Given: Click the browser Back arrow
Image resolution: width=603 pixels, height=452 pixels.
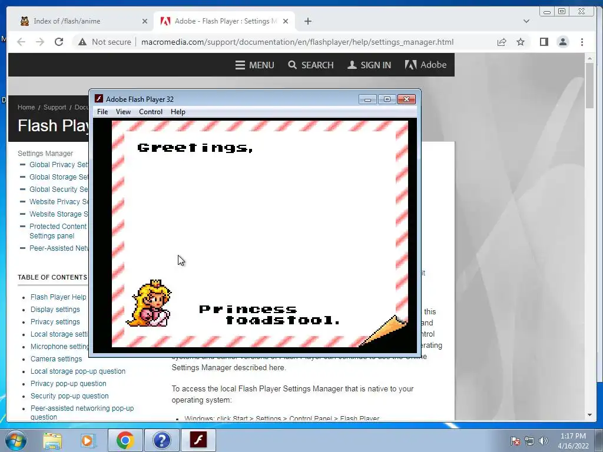Looking at the screenshot, I should (x=21, y=42).
